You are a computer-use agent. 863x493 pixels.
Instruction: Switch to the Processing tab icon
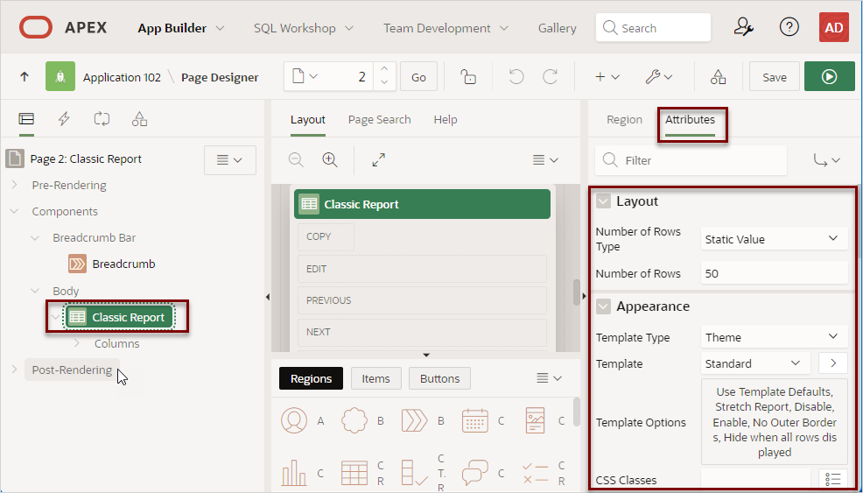click(x=102, y=119)
